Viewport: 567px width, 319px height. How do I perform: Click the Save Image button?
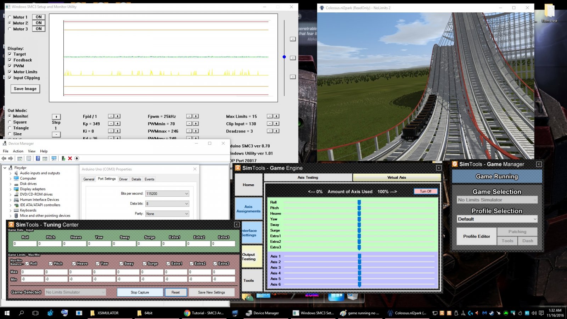pyautogui.click(x=25, y=89)
